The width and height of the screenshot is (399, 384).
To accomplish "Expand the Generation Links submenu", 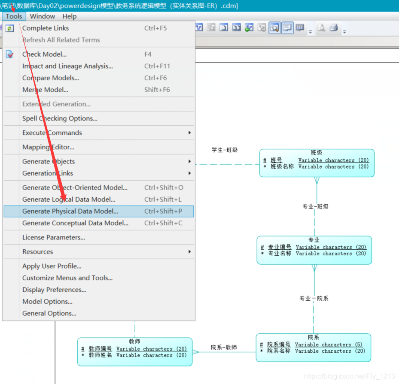I will point(189,173).
